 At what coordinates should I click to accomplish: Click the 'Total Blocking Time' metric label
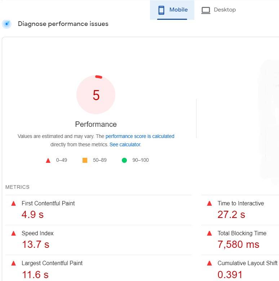(x=242, y=233)
